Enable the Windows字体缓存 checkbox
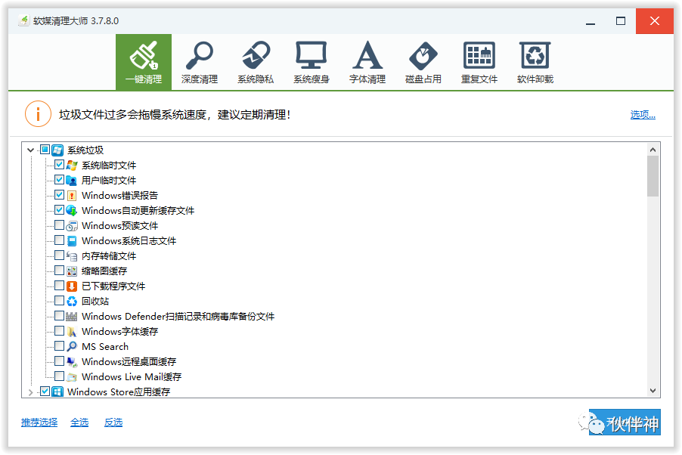 59,330
